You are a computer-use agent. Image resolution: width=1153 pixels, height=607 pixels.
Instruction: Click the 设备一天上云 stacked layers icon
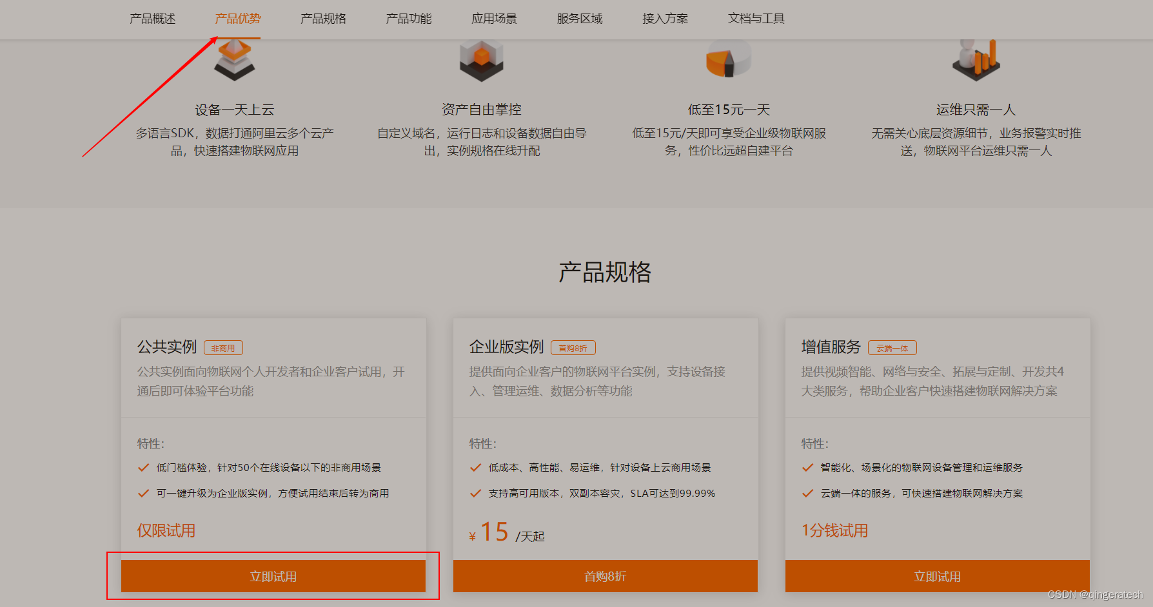tap(235, 61)
